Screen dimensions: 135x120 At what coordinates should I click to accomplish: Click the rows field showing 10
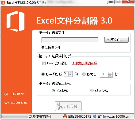tap(104, 75)
